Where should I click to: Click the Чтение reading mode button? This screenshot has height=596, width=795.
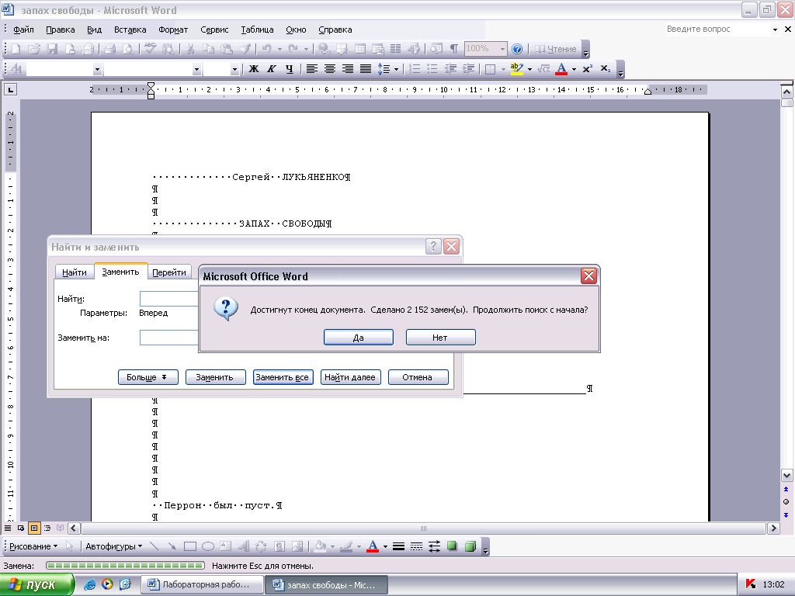click(556, 49)
